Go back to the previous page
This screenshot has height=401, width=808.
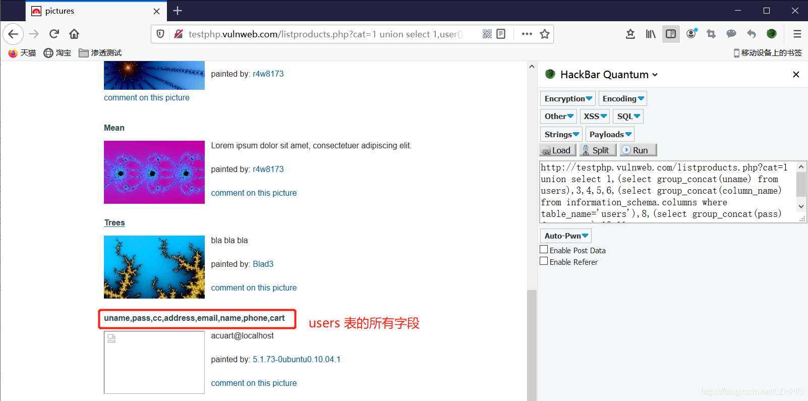13,34
